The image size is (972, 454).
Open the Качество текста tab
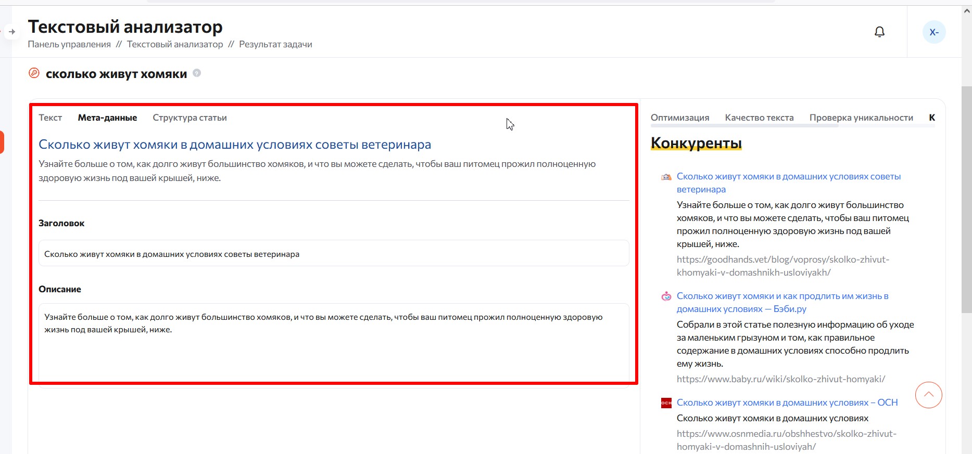(x=759, y=118)
